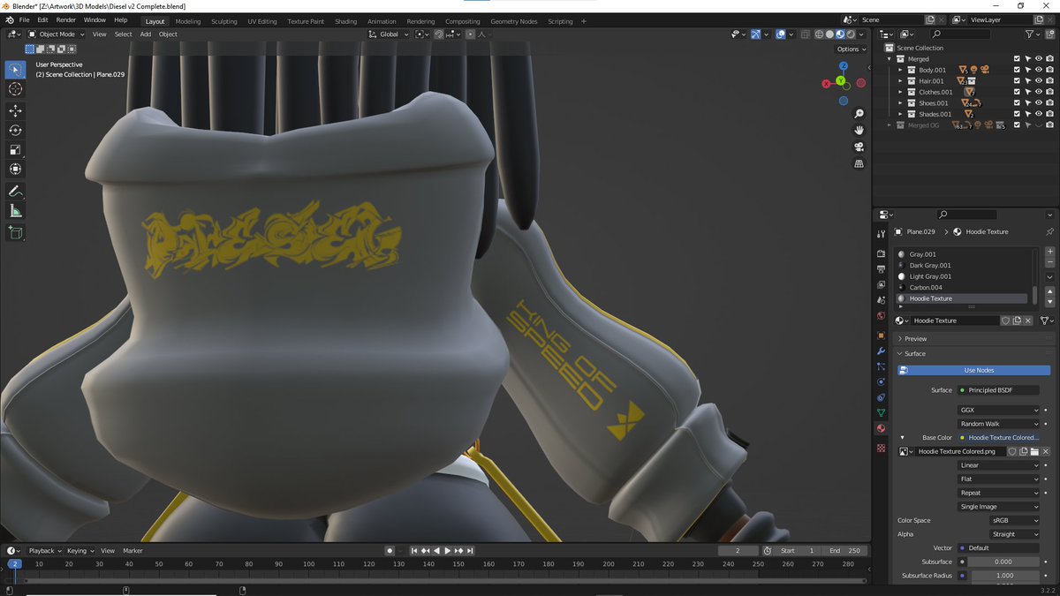The height and width of the screenshot is (596, 1060).
Task: Collapse the Surface panel
Action: pos(914,353)
